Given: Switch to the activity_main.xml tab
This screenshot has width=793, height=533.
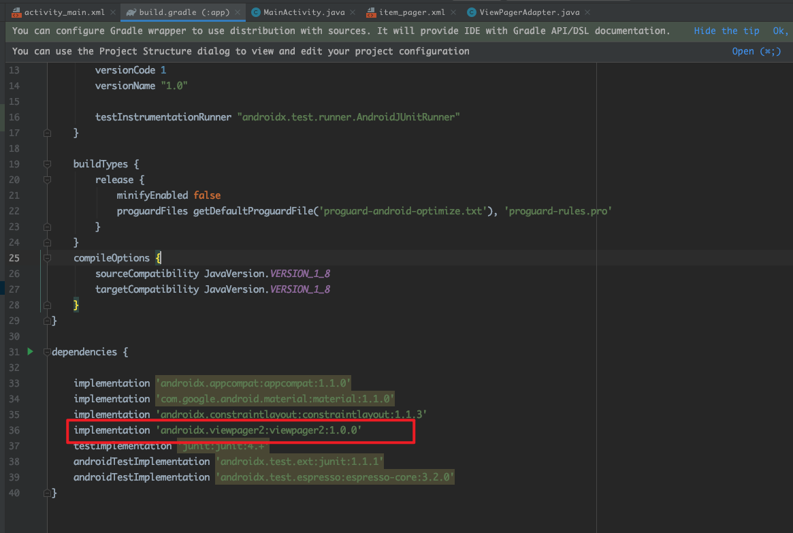Looking at the screenshot, I should pos(64,12).
